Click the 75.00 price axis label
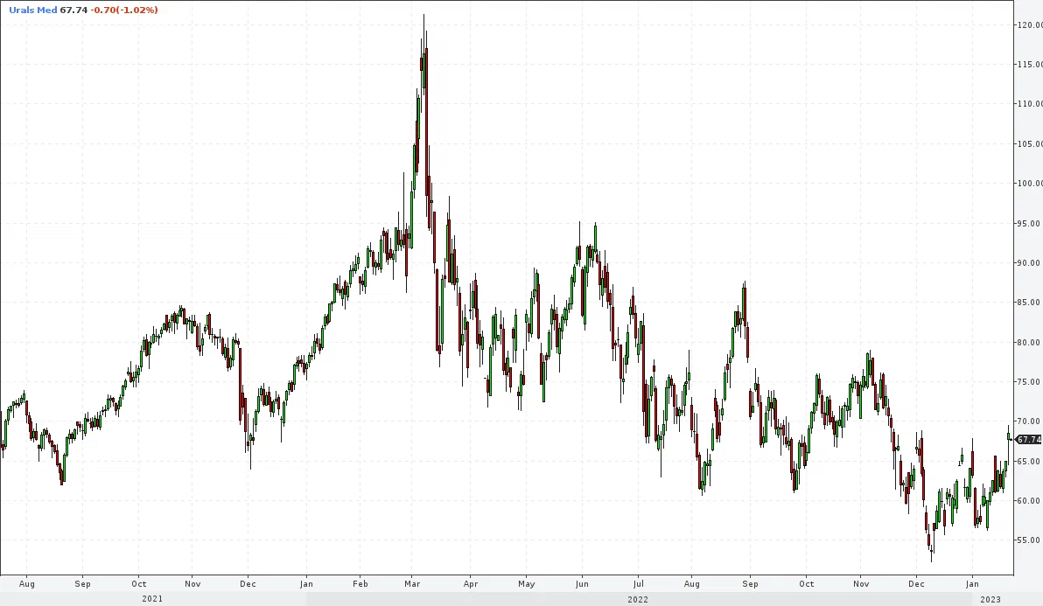The width and height of the screenshot is (1043, 606). click(1029, 382)
